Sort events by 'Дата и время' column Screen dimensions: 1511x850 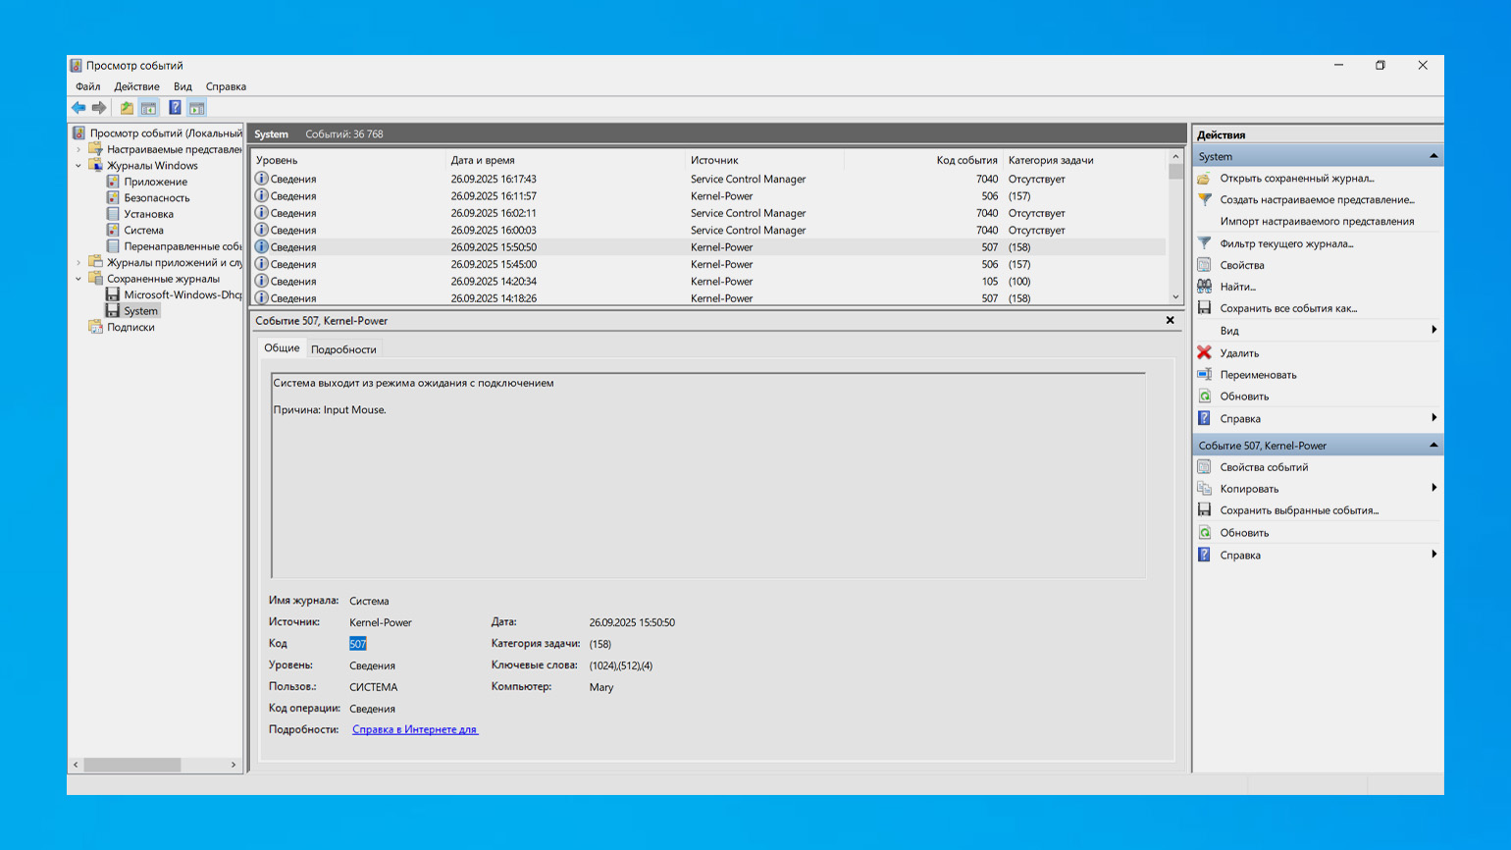(x=483, y=160)
